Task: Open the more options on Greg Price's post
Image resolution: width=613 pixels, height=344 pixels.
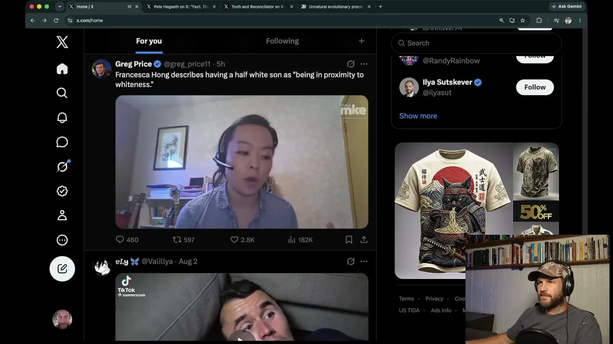Action: (364, 64)
